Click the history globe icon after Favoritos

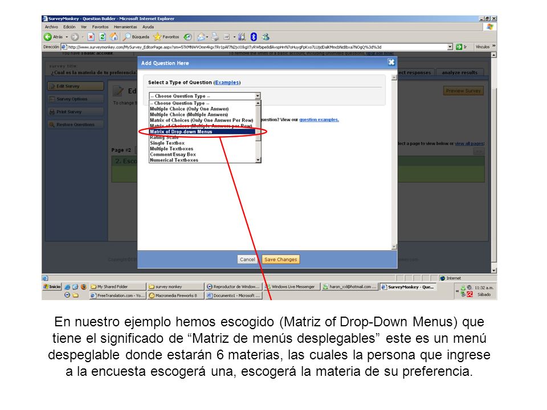(187, 36)
